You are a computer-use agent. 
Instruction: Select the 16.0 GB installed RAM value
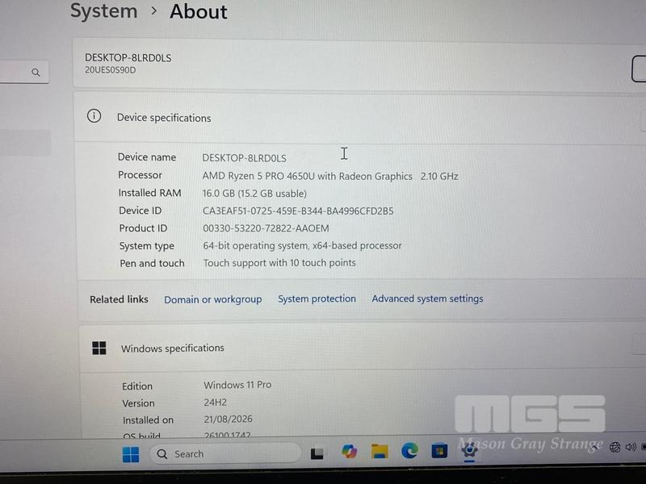tap(254, 194)
